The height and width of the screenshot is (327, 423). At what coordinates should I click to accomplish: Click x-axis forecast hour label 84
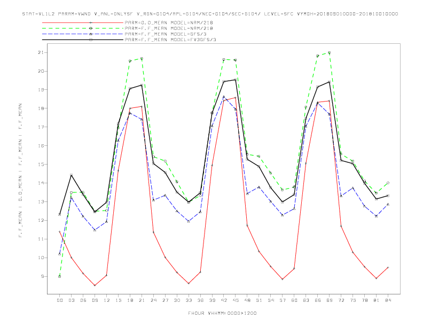click(x=388, y=300)
